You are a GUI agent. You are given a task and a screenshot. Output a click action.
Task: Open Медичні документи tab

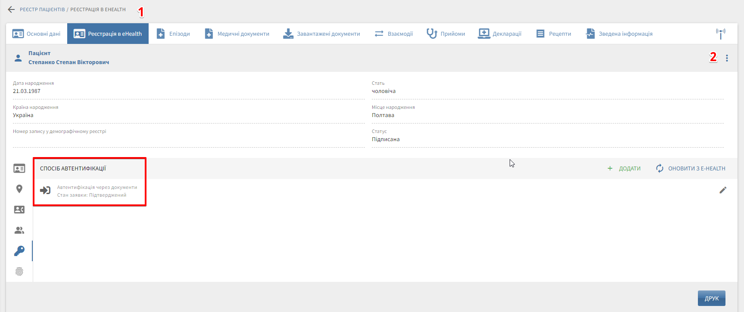(237, 34)
